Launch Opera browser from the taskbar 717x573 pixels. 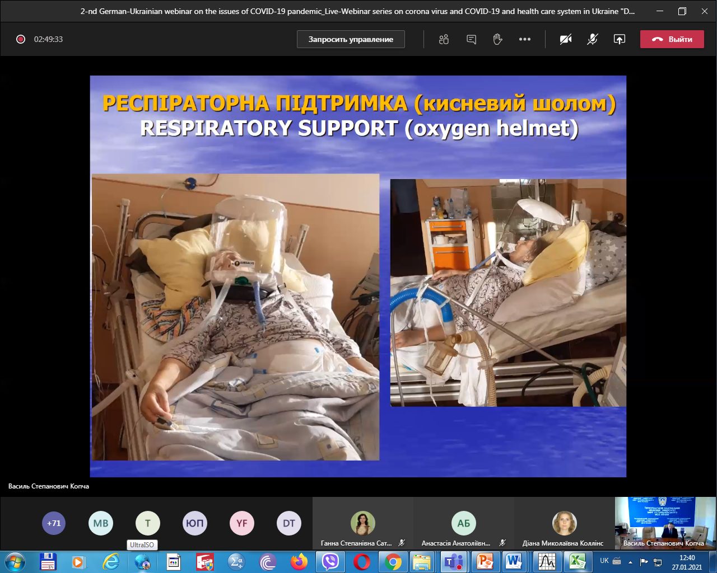point(362,561)
